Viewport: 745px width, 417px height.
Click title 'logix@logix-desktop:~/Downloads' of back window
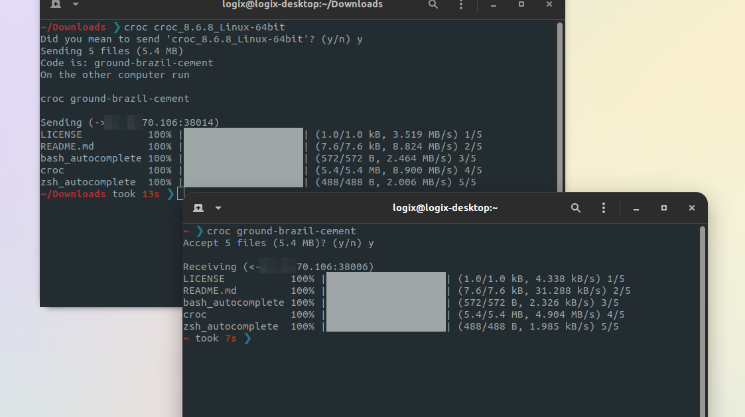[x=303, y=4]
